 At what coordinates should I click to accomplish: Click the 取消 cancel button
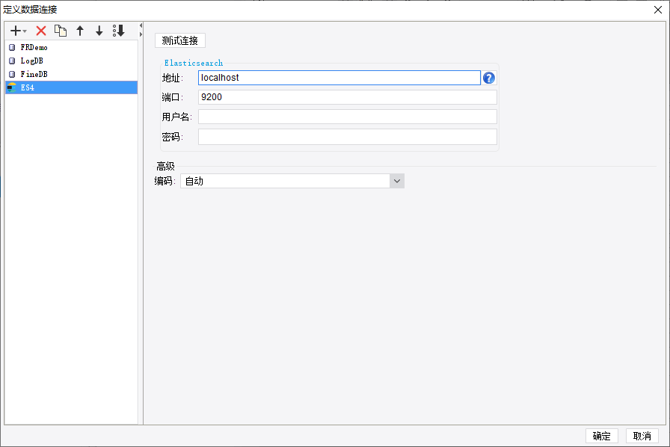coord(642,437)
